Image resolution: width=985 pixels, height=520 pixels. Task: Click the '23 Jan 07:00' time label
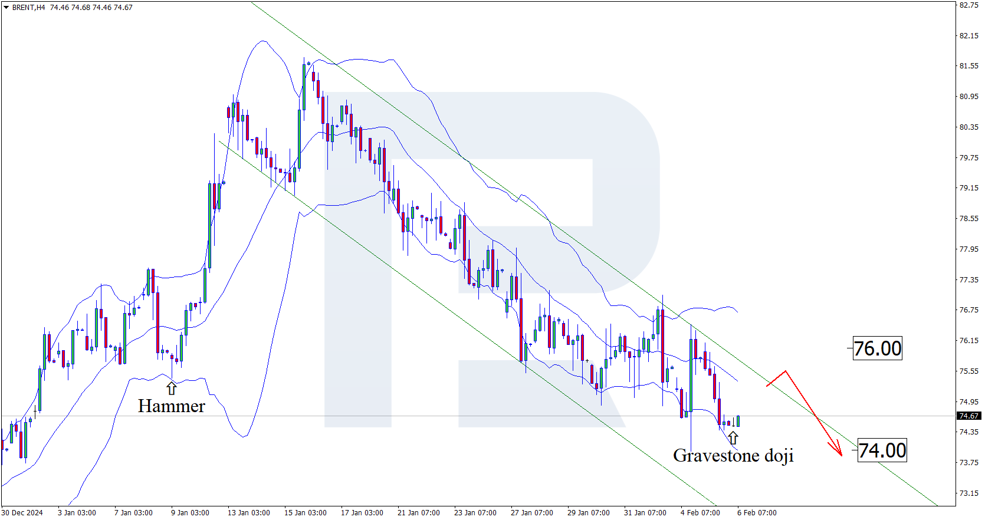(x=475, y=513)
